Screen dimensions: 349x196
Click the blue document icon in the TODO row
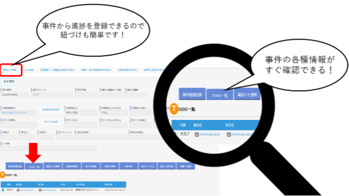pyautogui.click(x=3, y=190)
